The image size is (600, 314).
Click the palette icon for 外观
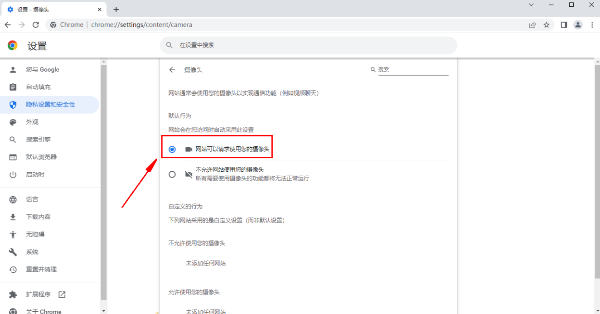(x=13, y=122)
